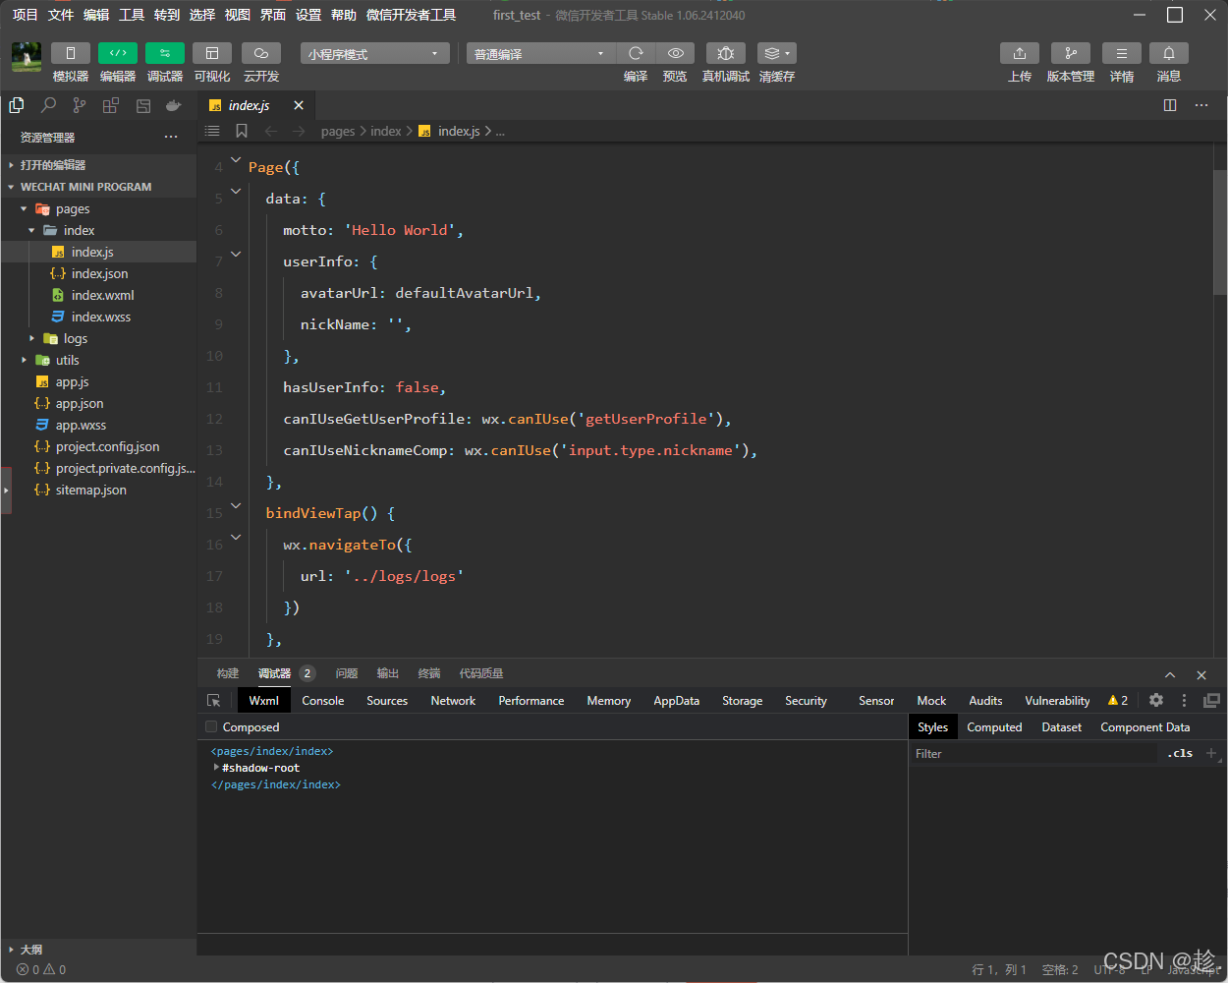Screen dimensions: 1228x983
Task: Start 真机调试 real device debugging
Action: (725, 53)
